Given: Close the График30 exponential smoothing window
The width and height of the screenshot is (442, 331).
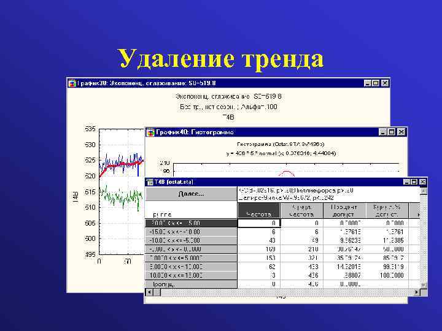Looking at the screenshot, I should tap(385, 83).
